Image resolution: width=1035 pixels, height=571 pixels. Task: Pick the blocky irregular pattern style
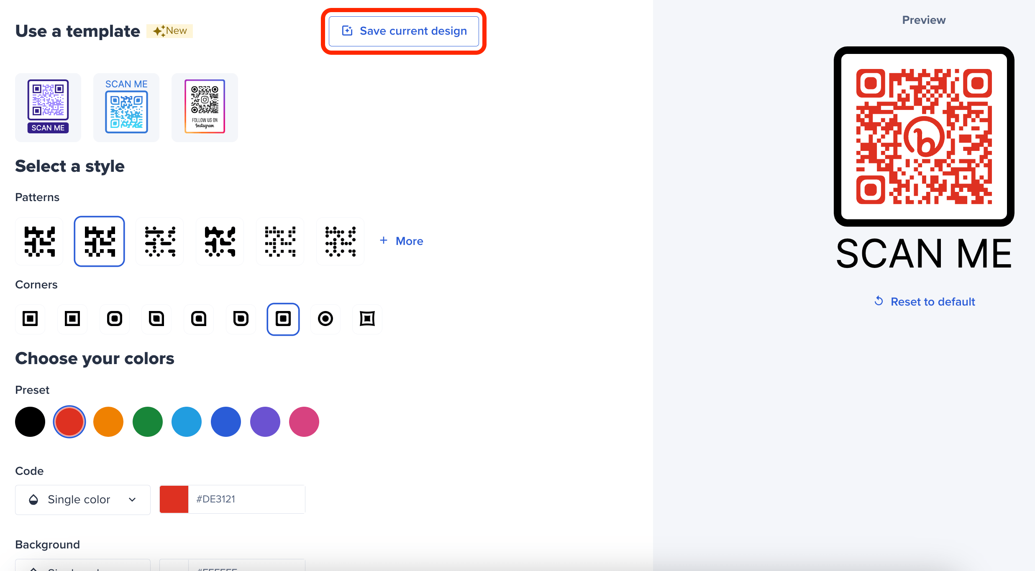pos(220,241)
